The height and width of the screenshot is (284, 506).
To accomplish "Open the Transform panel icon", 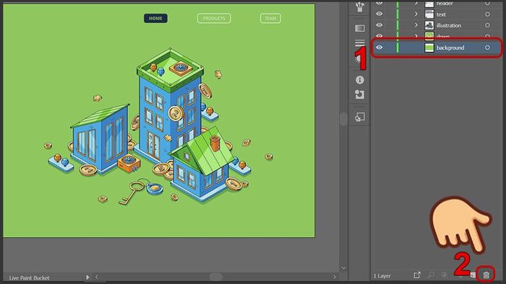I will pyautogui.click(x=360, y=94).
